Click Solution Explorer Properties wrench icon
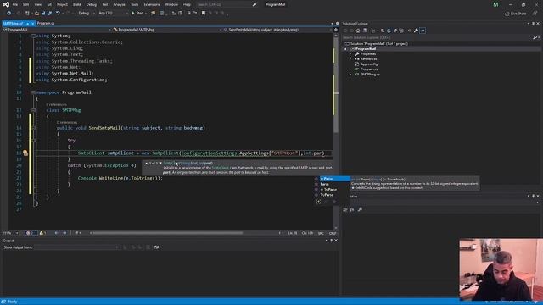The image size is (543, 305). point(416,30)
